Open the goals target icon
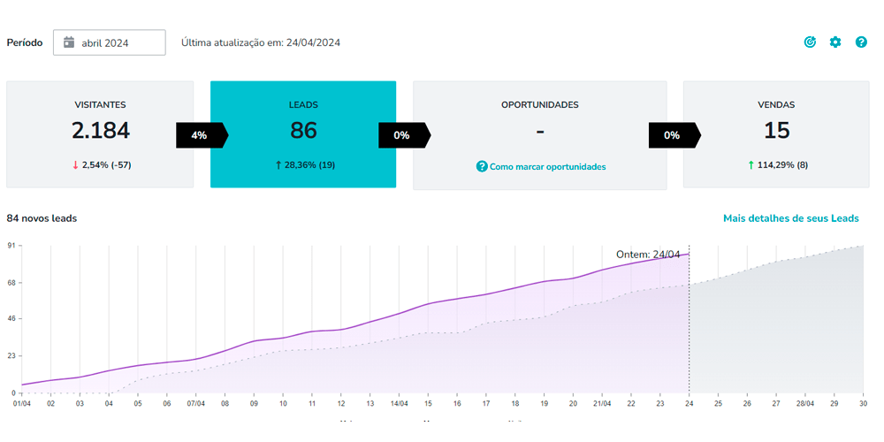This screenshot has height=442, width=884. (x=810, y=42)
